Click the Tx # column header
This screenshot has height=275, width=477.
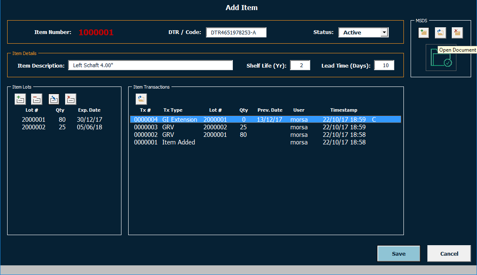pos(145,110)
